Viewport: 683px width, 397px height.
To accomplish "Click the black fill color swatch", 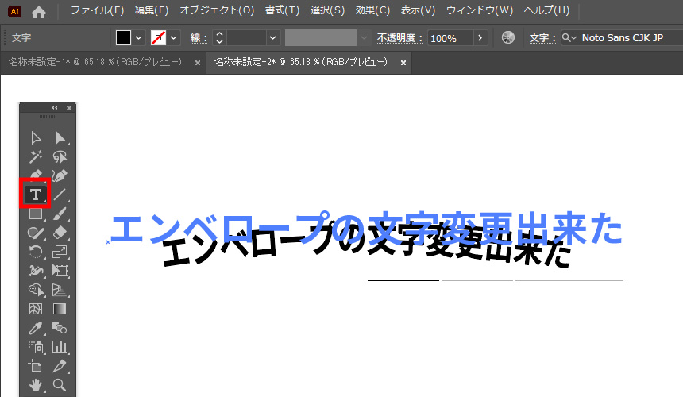I will [123, 38].
